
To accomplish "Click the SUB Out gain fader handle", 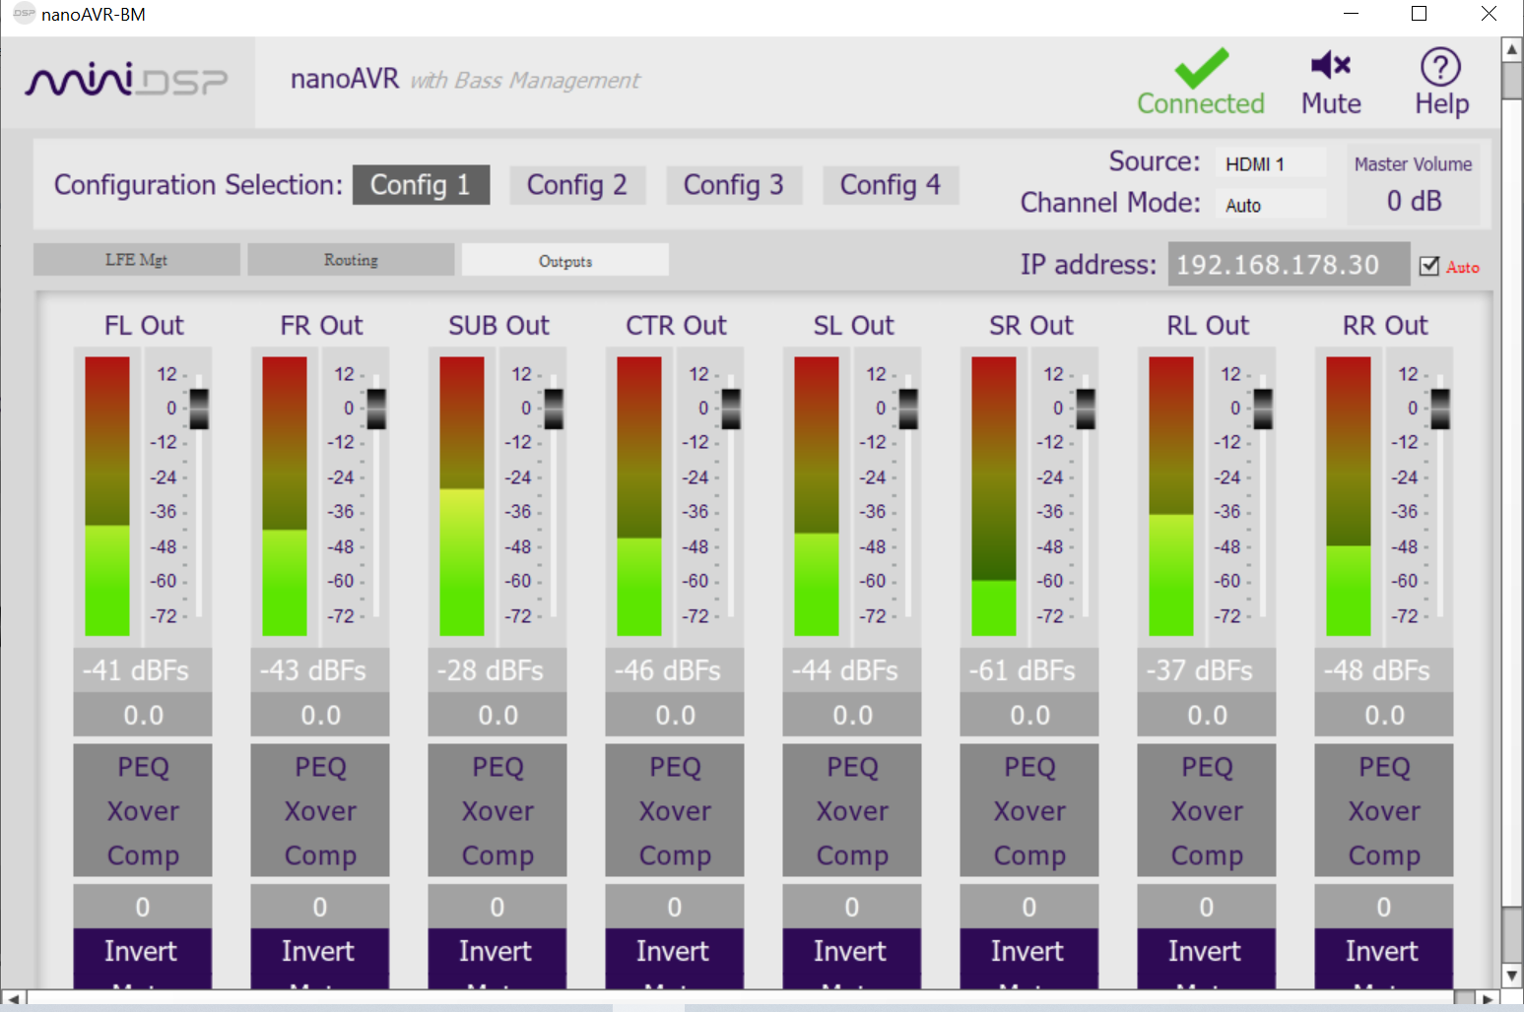I will 554,409.
